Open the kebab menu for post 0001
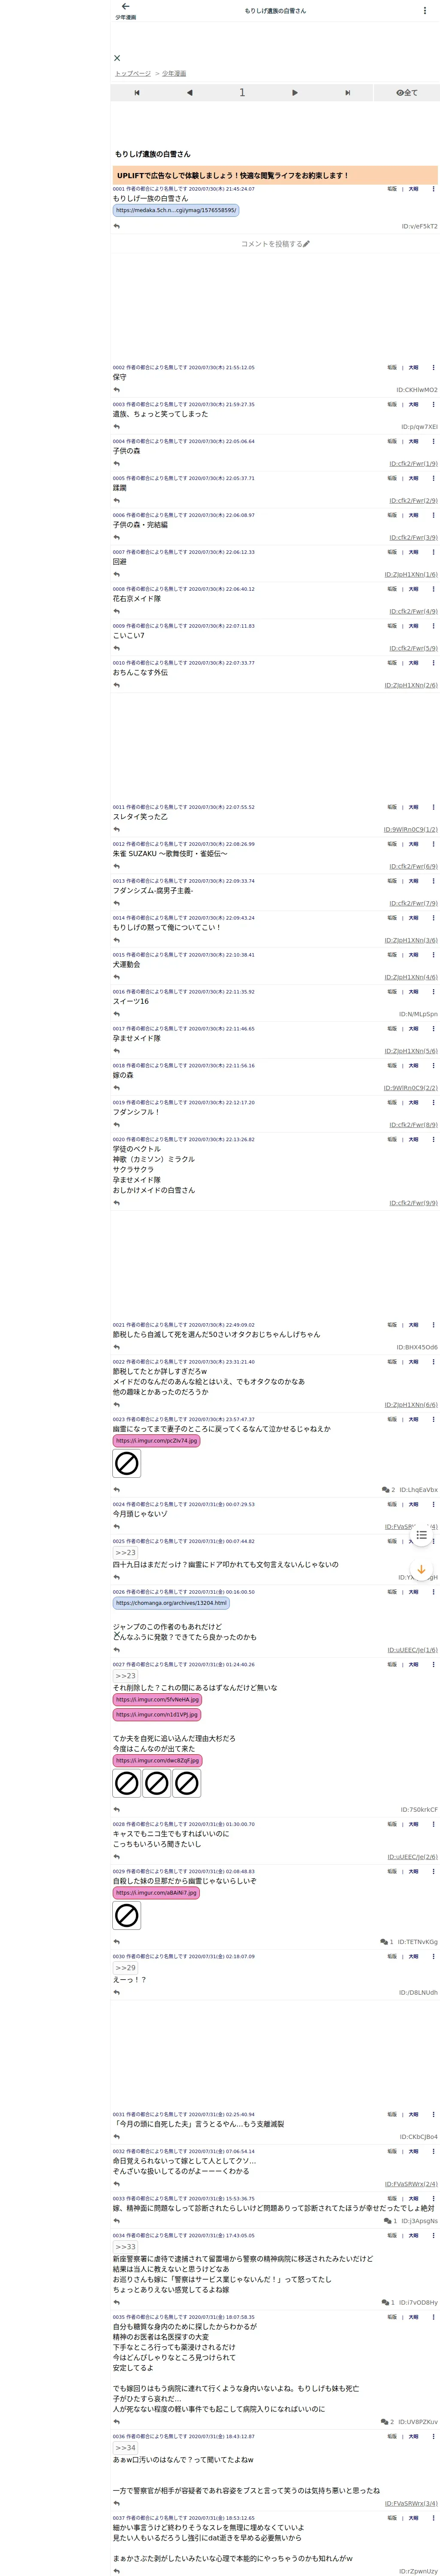440x2576 pixels. 433,189
